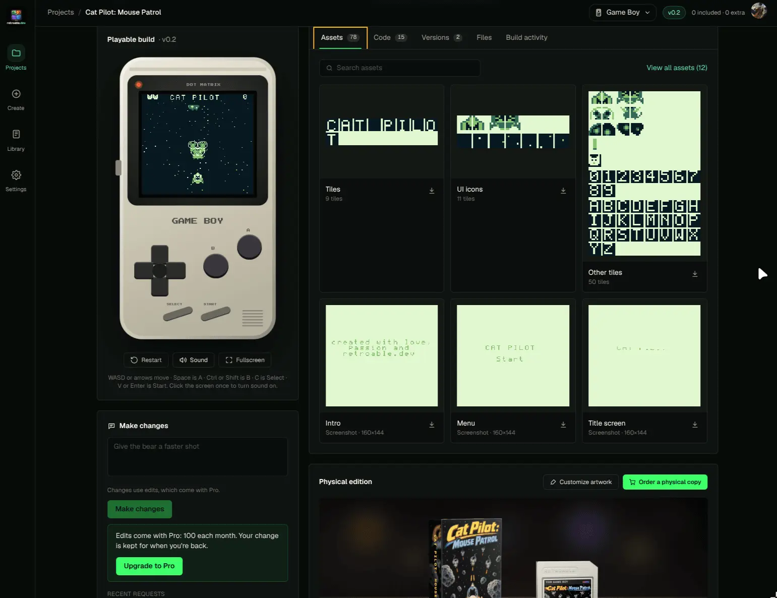The height and width of the screenshot is (598, 777).
Task: Download the Tiles asset
Action: tap(432, 191)
